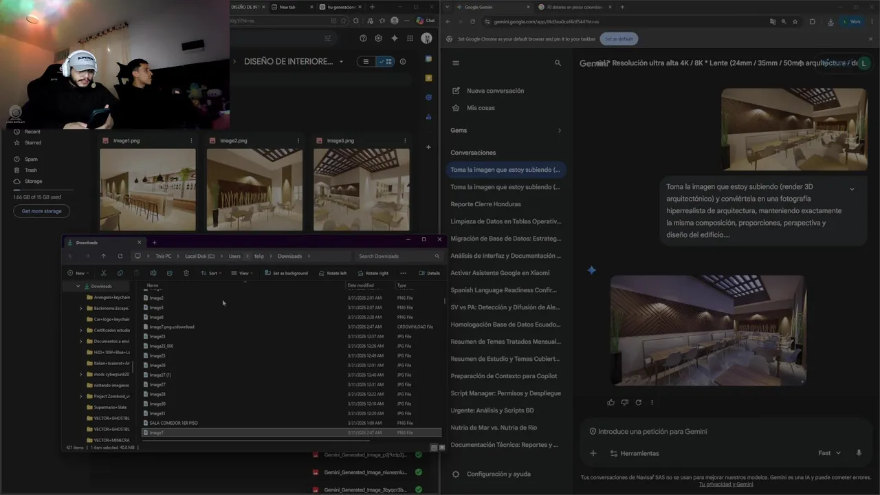Switch Google Drive to list layout view
Image resolution: width=880 pixels, height=495 pixels.
366,61
